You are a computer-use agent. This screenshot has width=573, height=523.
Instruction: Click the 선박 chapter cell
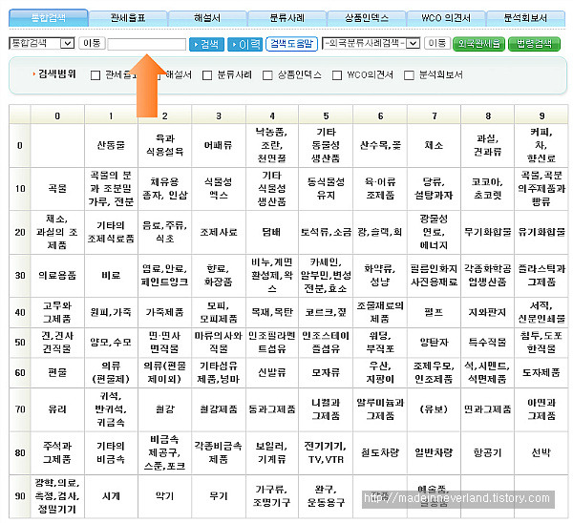point(541,453)
